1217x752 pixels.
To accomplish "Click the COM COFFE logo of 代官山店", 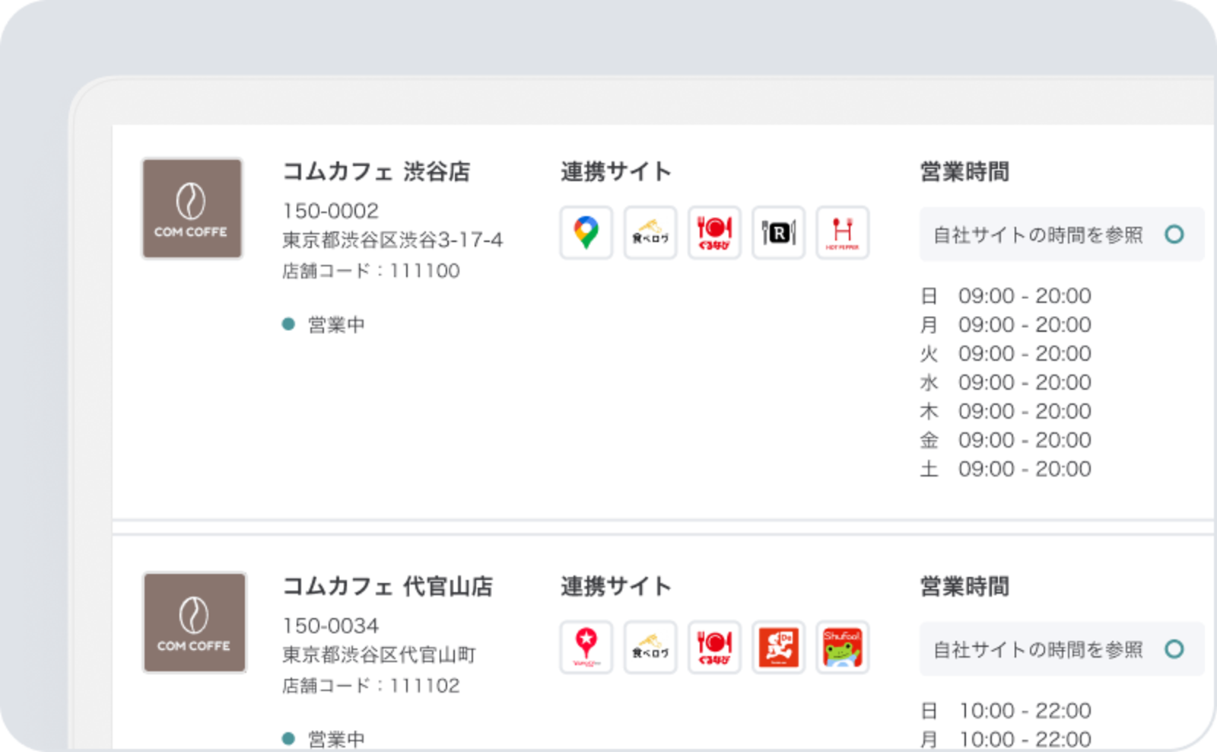I will click(195, 623).
